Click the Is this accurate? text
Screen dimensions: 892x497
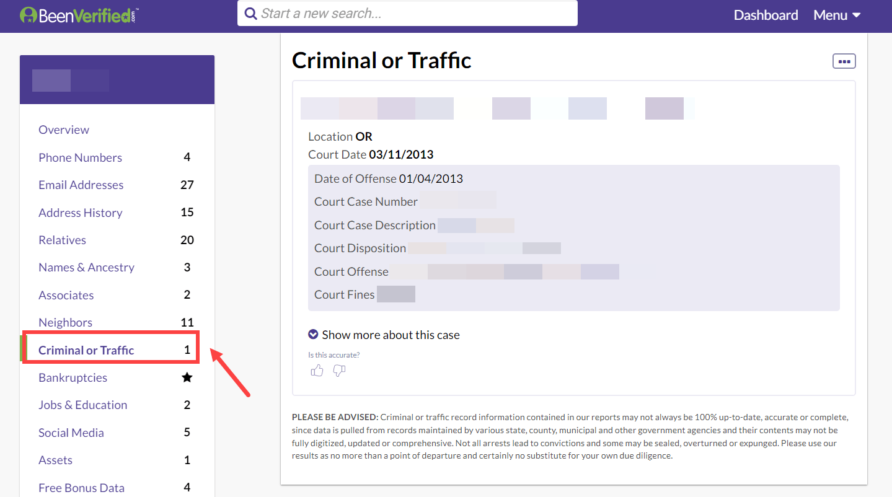333,355
